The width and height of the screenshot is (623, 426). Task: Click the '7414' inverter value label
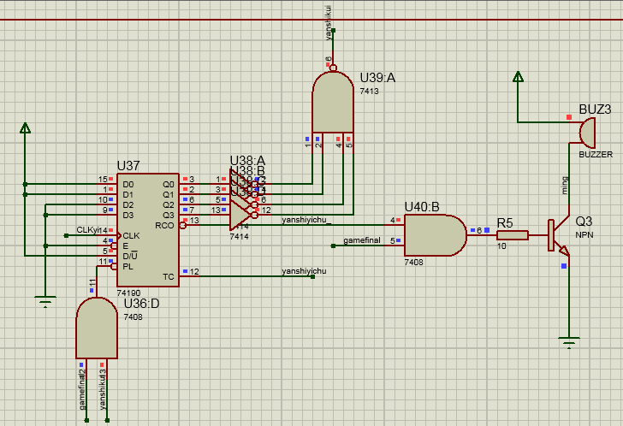pos(240,236)
